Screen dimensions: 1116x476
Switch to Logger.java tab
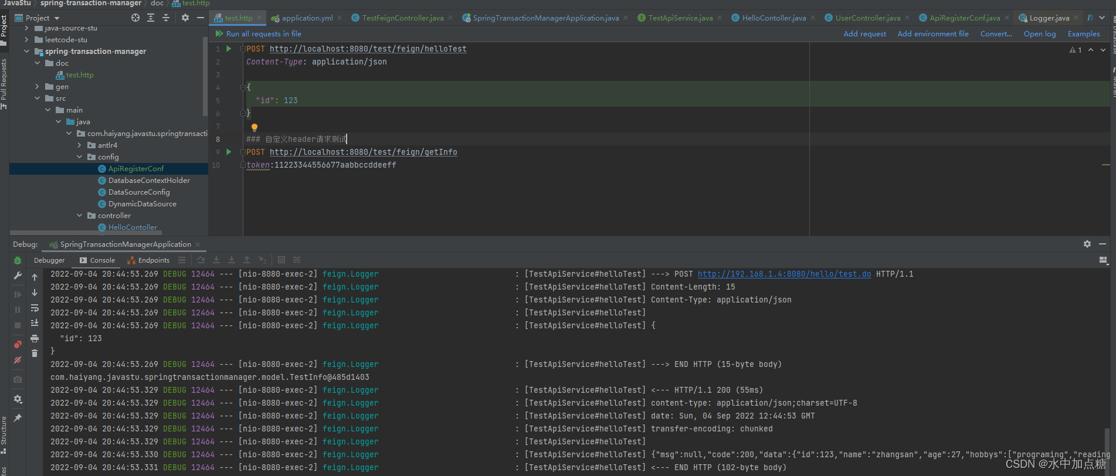point(1049,18)
